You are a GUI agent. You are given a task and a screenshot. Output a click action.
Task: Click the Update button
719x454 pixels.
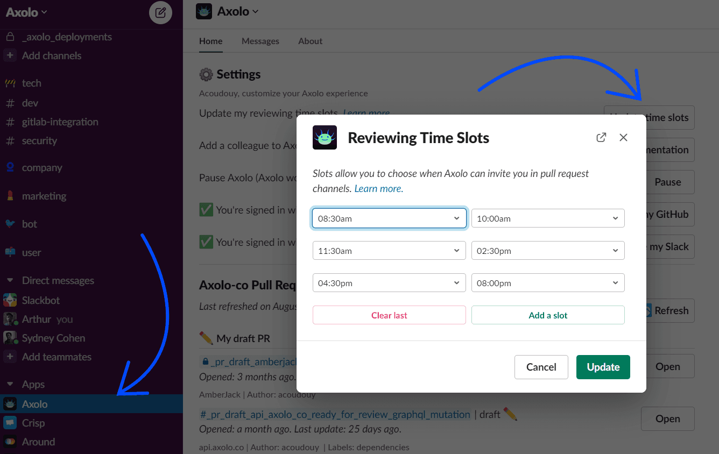tap(603, 367)
